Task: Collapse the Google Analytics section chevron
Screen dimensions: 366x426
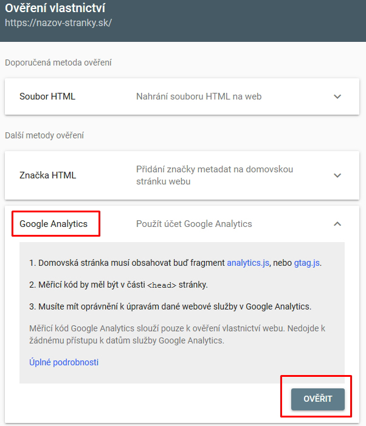Action: point(338,224)
